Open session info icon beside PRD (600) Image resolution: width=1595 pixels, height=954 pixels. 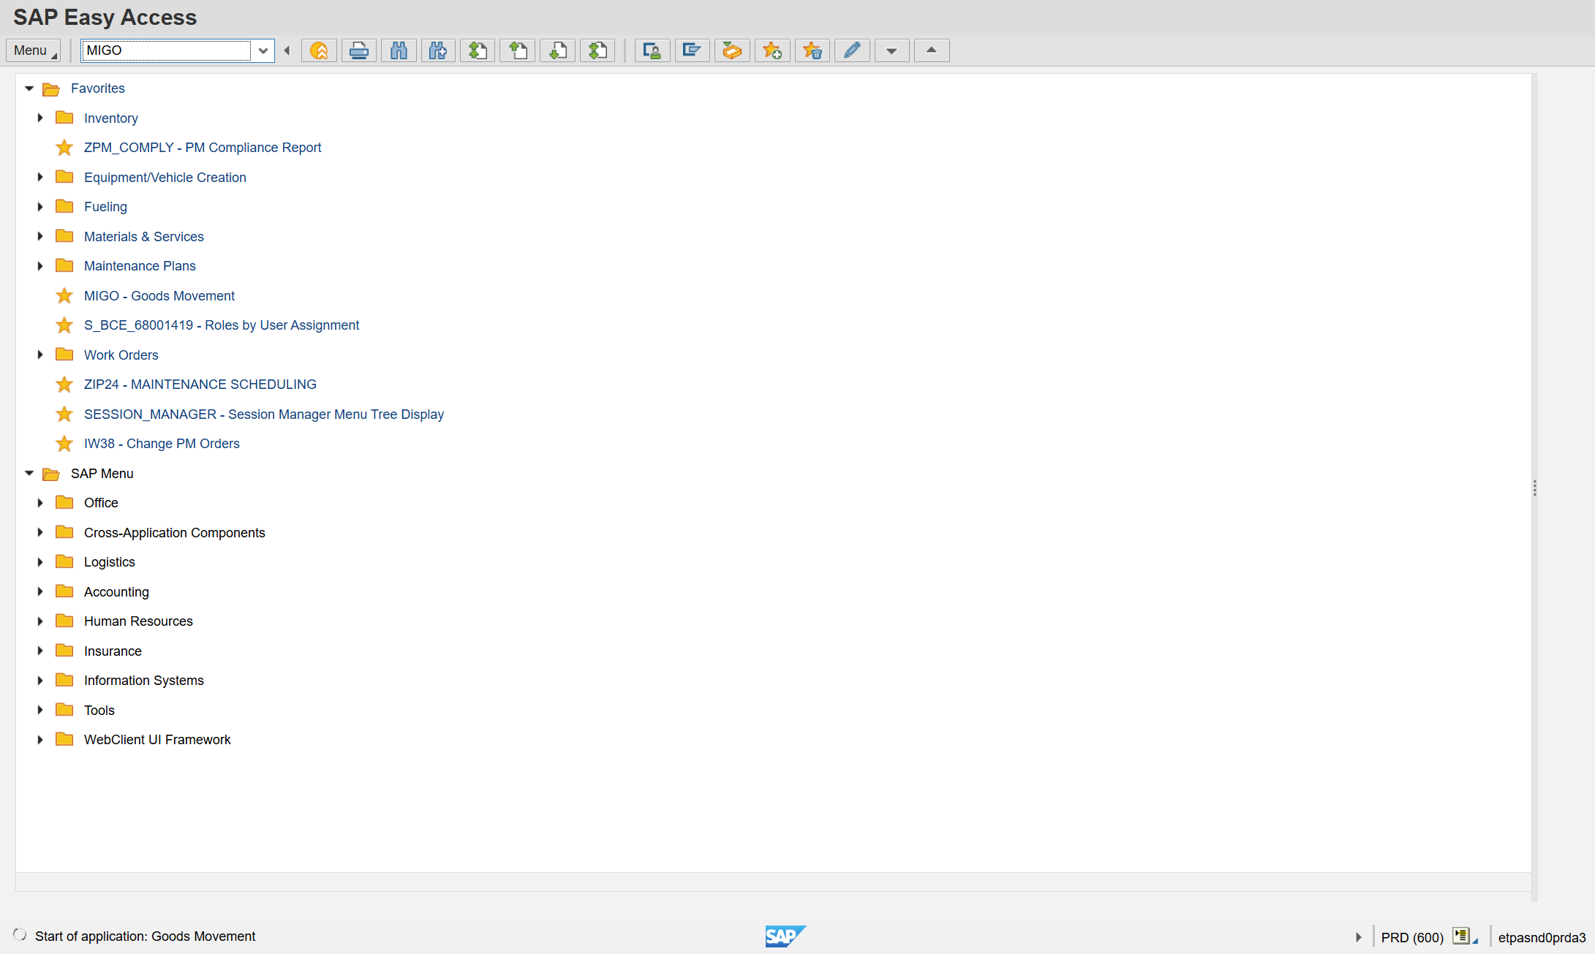coord(1464,936)
